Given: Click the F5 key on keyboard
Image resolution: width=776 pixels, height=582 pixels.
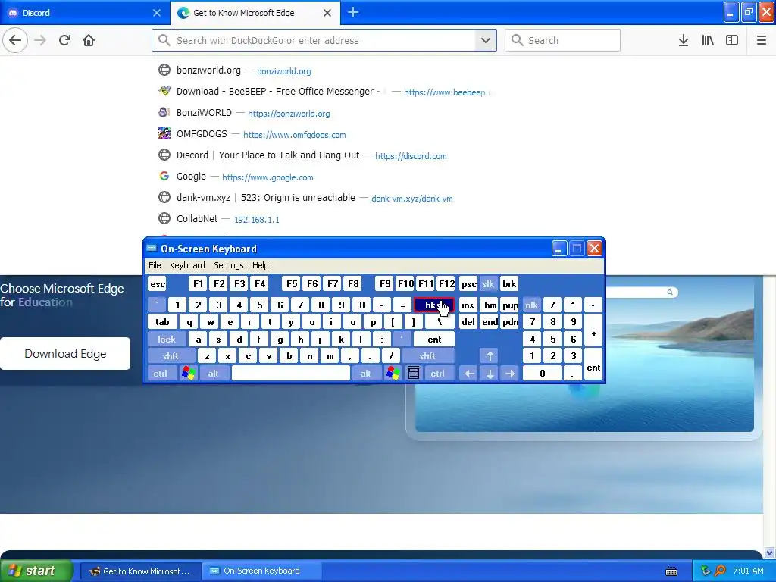Looking at the screenshot, I should pyautogui.click(x=292, y=284).
